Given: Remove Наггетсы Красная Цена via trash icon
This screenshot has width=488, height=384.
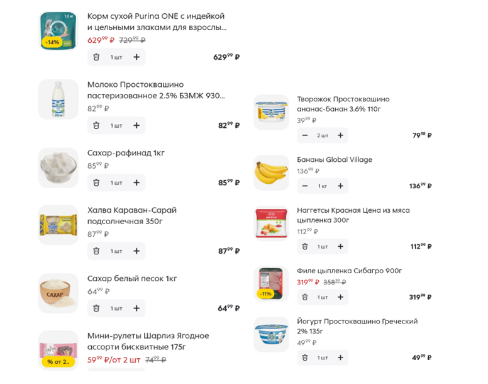Looking at the screenshot, I should 305,246.
